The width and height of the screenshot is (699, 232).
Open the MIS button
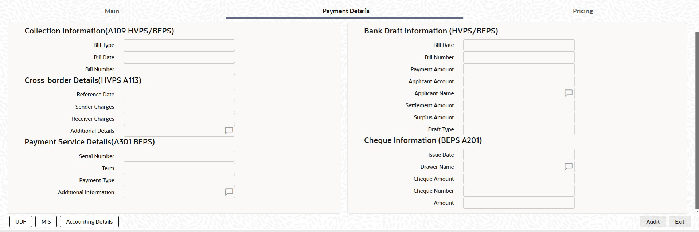[x=46, y=221]
